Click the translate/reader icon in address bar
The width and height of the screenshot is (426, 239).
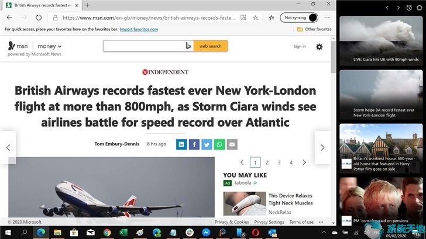[243, 18]
